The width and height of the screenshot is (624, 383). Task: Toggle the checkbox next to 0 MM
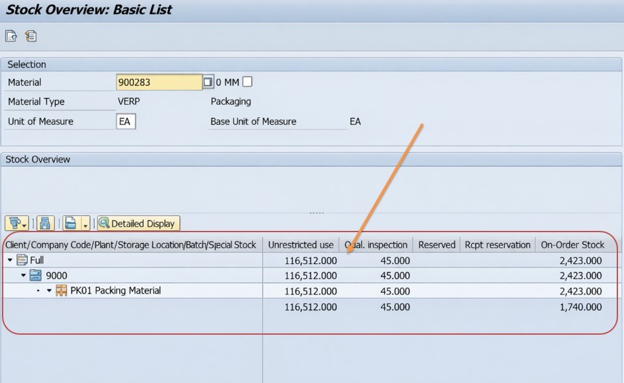point(247,82)
